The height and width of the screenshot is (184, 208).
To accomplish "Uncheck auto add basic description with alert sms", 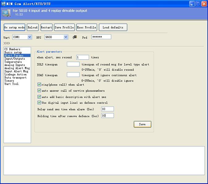I will 39,97.
